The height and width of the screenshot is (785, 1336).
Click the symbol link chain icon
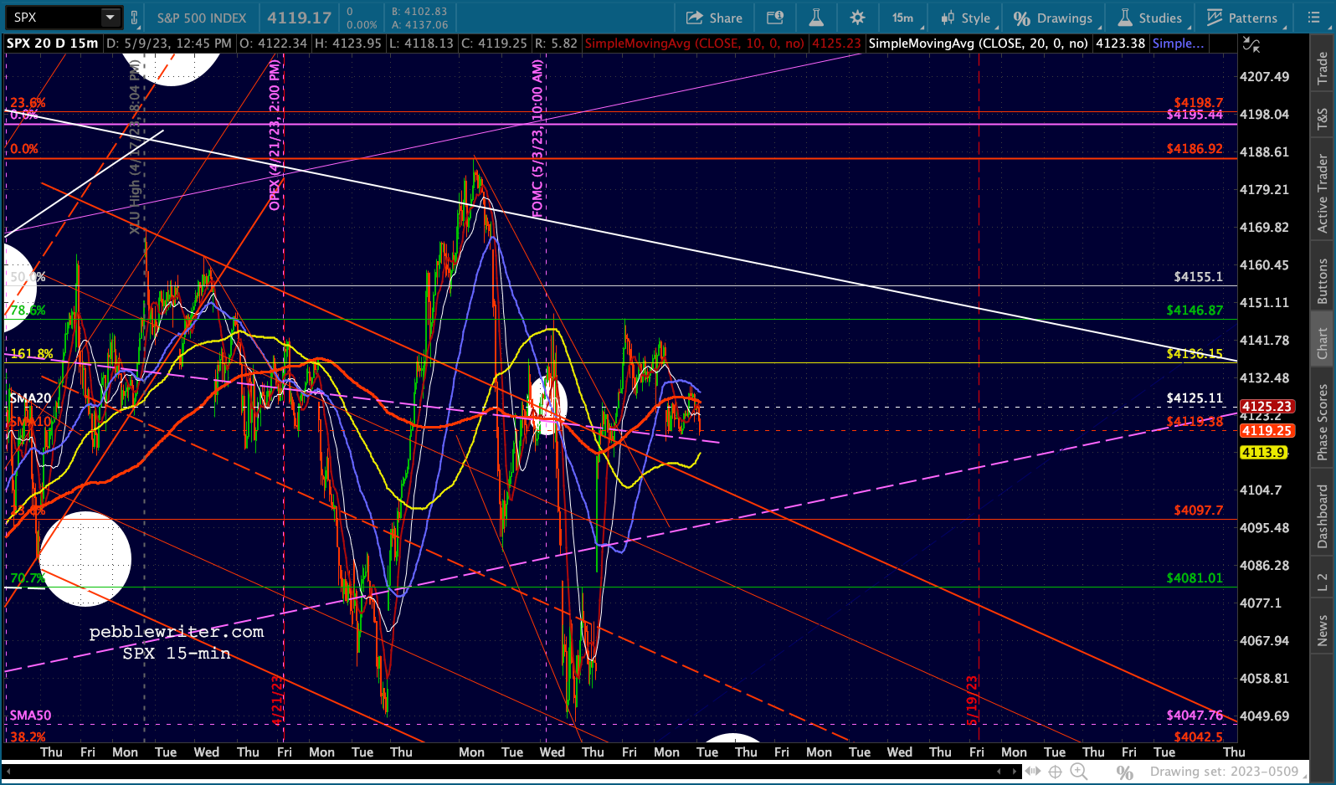point(134,18)
